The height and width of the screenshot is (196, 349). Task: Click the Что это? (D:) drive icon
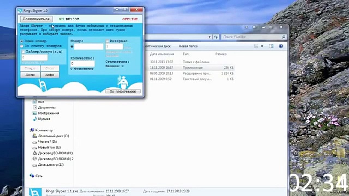[35, 142]
